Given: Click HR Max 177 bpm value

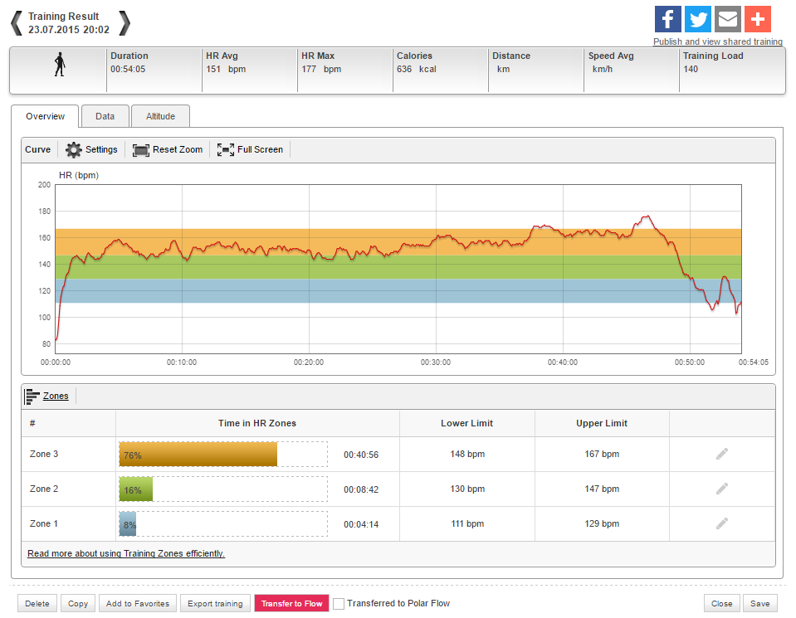Looking at the screenshot, I should point(321,69).
